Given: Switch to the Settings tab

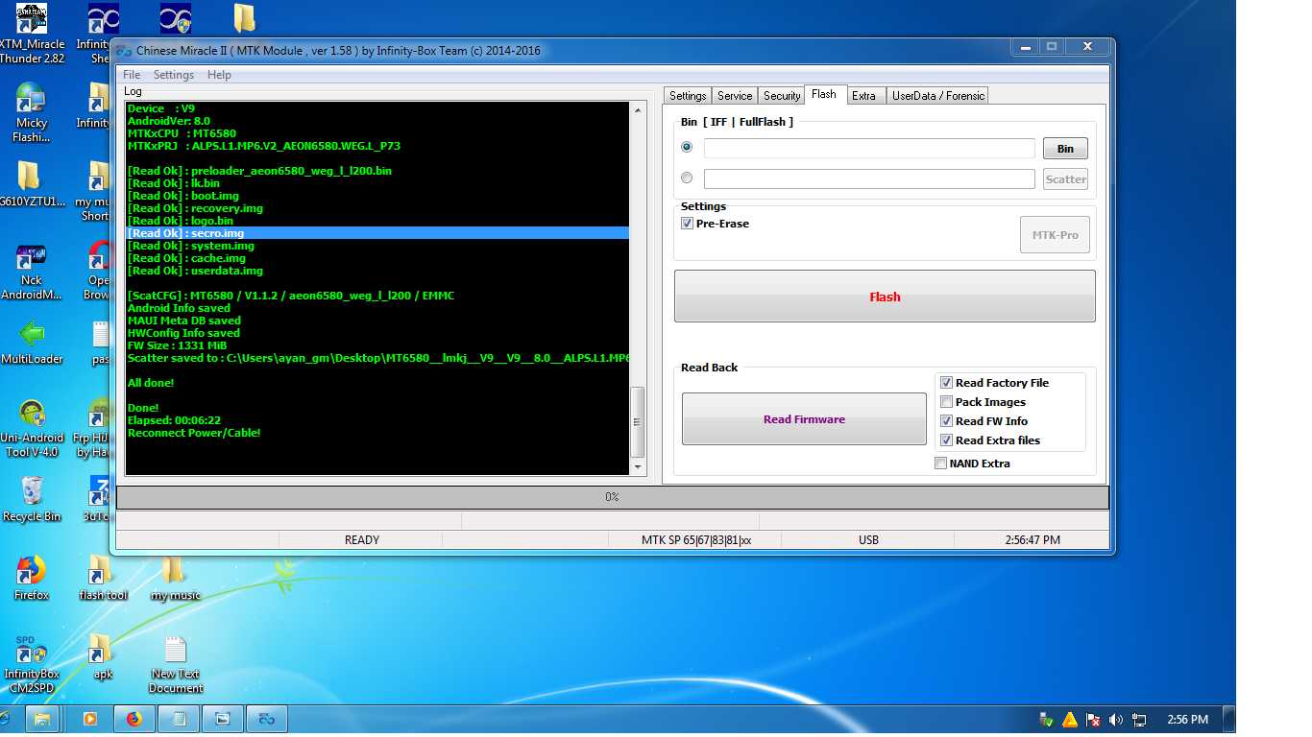Looking at the screenshot, I should 688,96.
